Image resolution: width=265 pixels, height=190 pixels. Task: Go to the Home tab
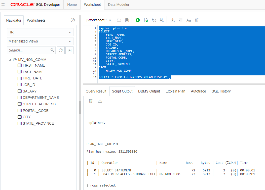click(72, 5)
